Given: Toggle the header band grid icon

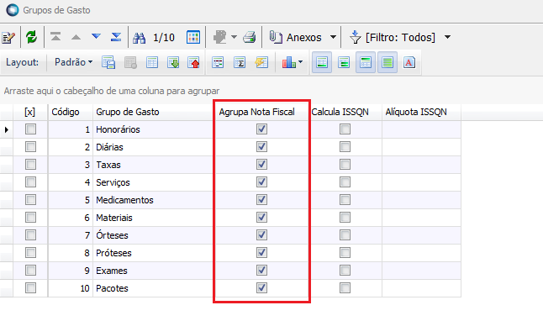Looking at the screenshot, I should pos(366,63).
